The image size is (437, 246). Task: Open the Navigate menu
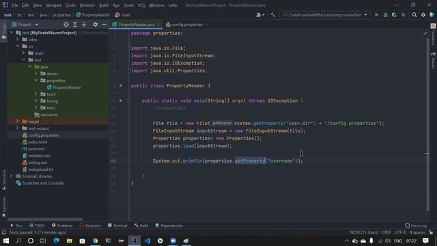(x=53, y=5)
